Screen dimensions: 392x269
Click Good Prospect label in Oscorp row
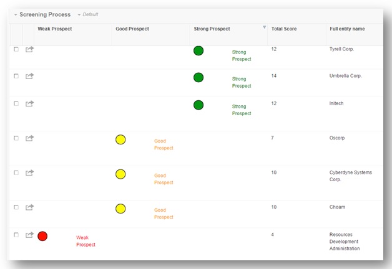coord(164,144)
